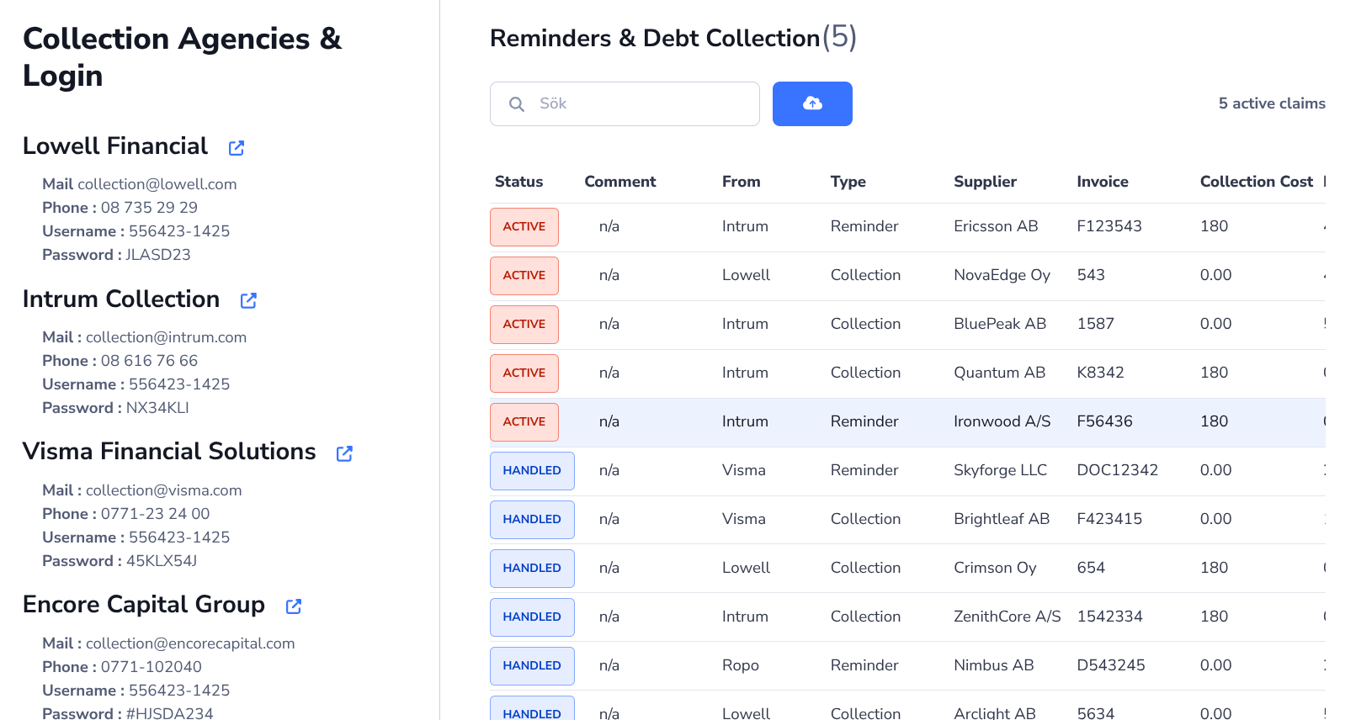Screen dimensions: 1361x720
Task: Click the ACTIVE badge for Ericsson AB
Action: (x=524, y=226)
